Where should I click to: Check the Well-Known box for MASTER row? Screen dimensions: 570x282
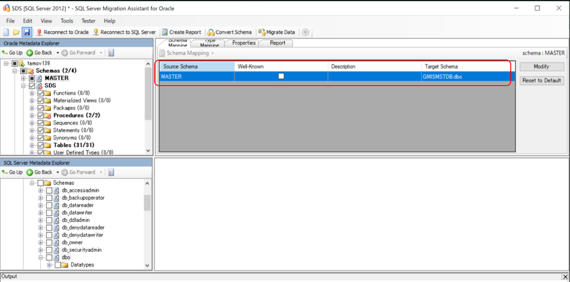pos(281,76)
